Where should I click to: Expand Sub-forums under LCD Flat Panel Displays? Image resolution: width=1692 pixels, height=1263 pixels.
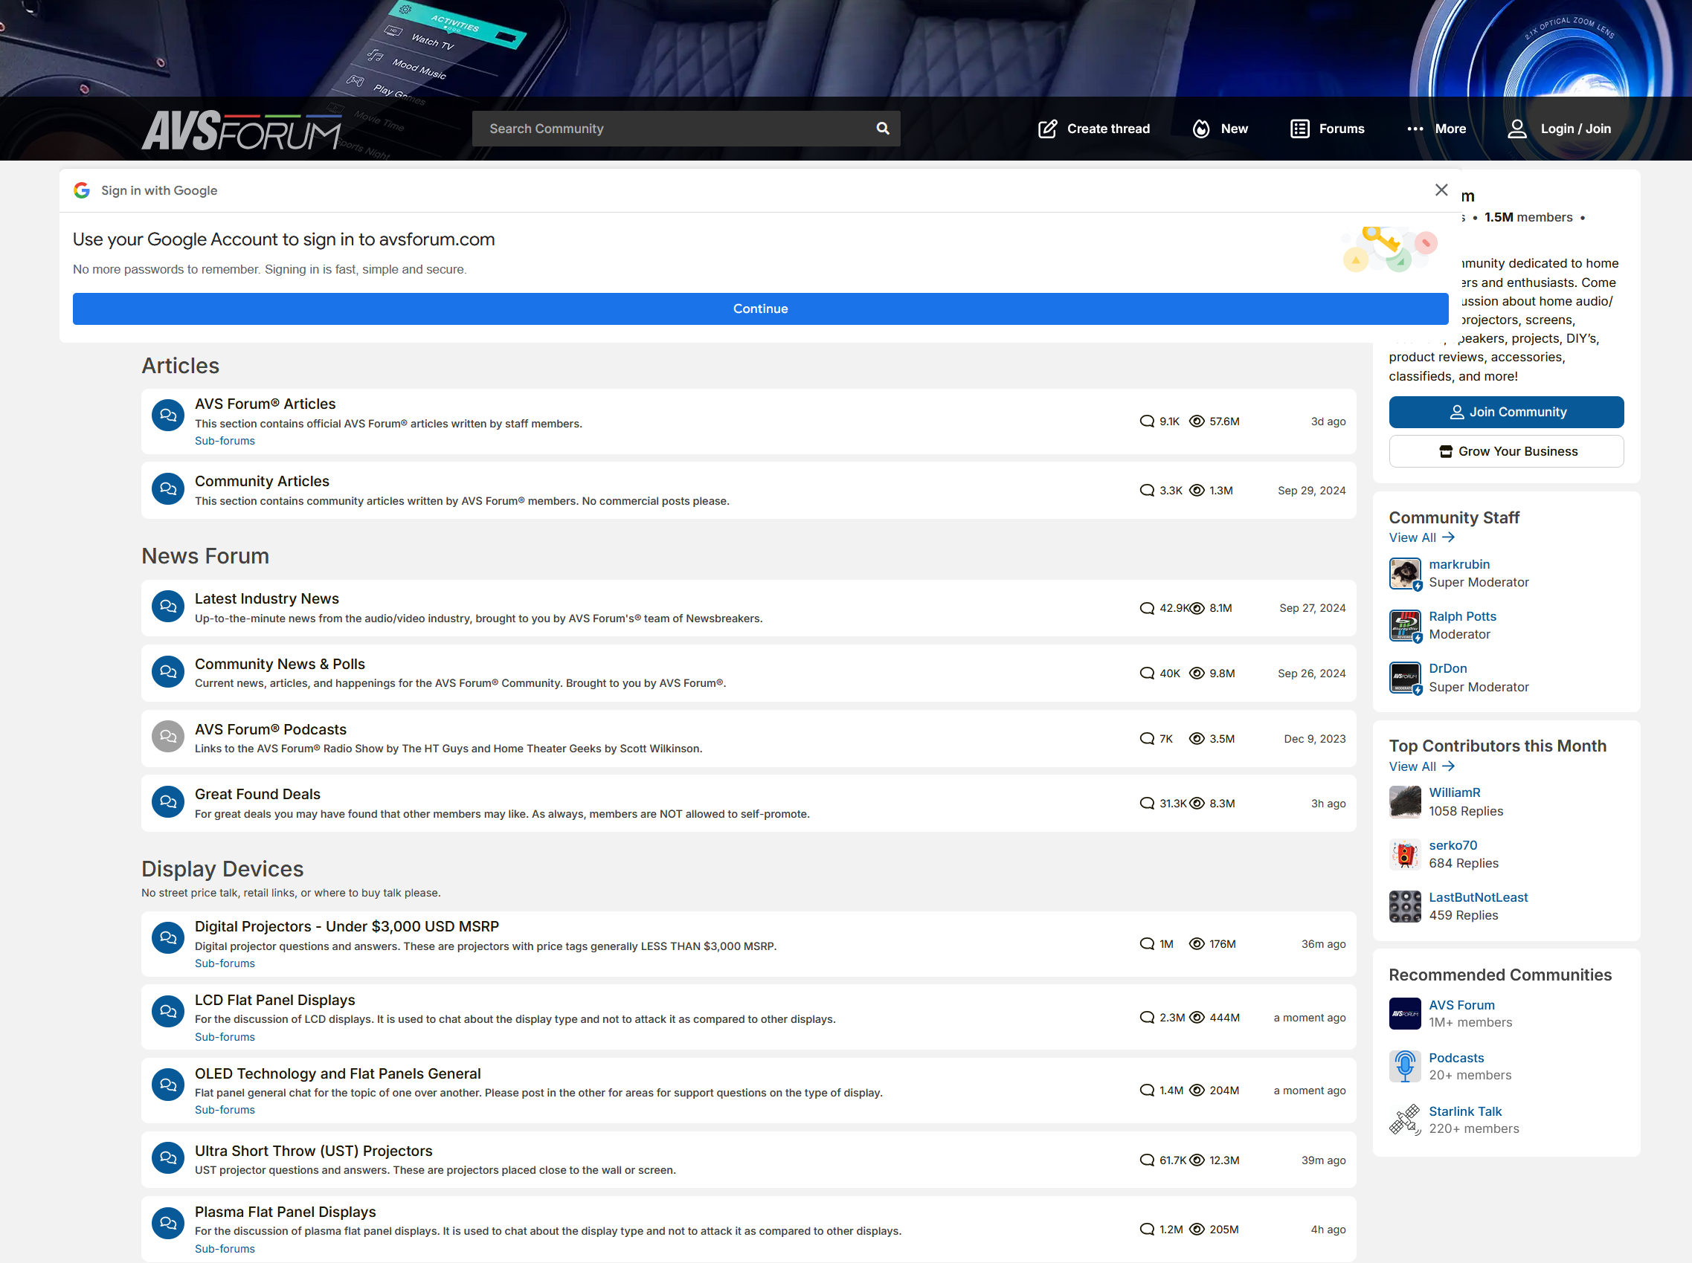click(224, 1037)
